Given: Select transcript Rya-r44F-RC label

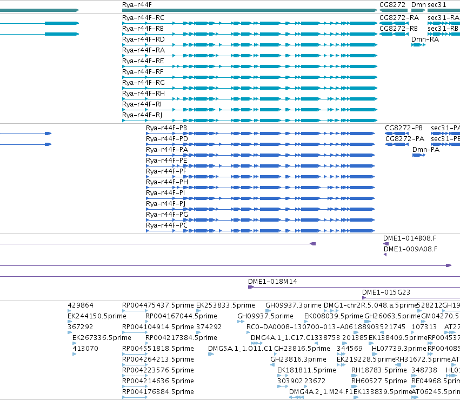Looking at the screenshot, I should [x=143, y=18].
